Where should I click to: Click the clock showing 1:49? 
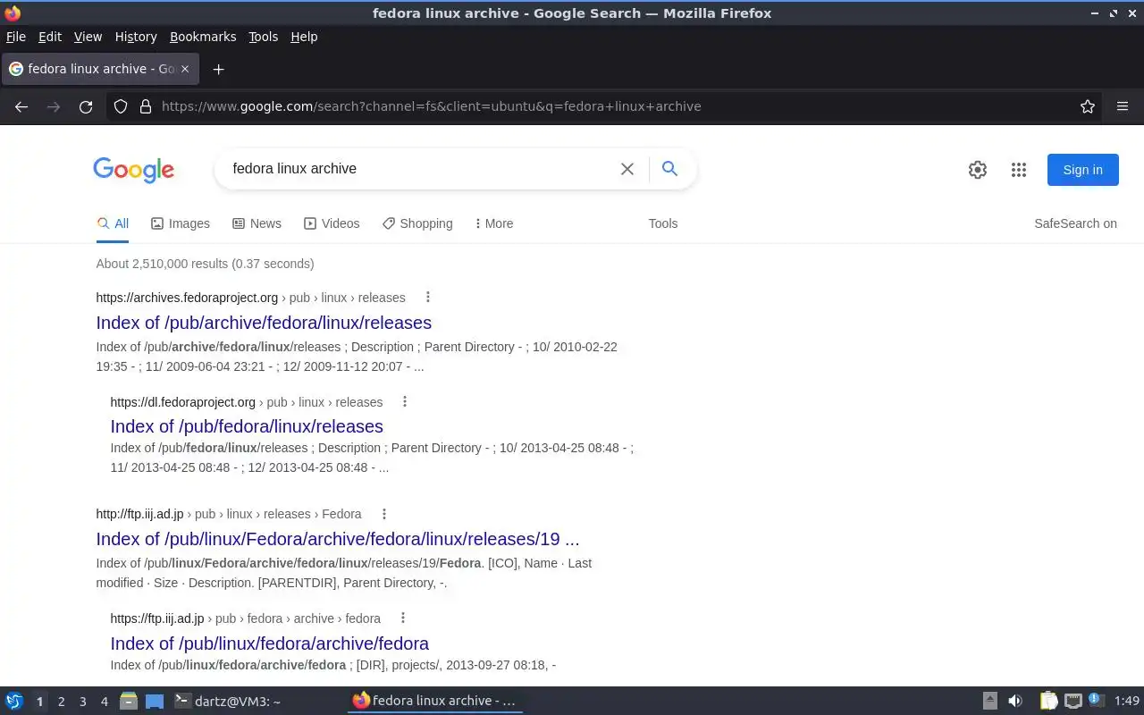tap(1127, 702)
